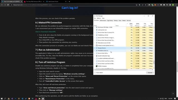Sort processes by the Name column
This screenshot has height=100, width=178.
[104, 25]
